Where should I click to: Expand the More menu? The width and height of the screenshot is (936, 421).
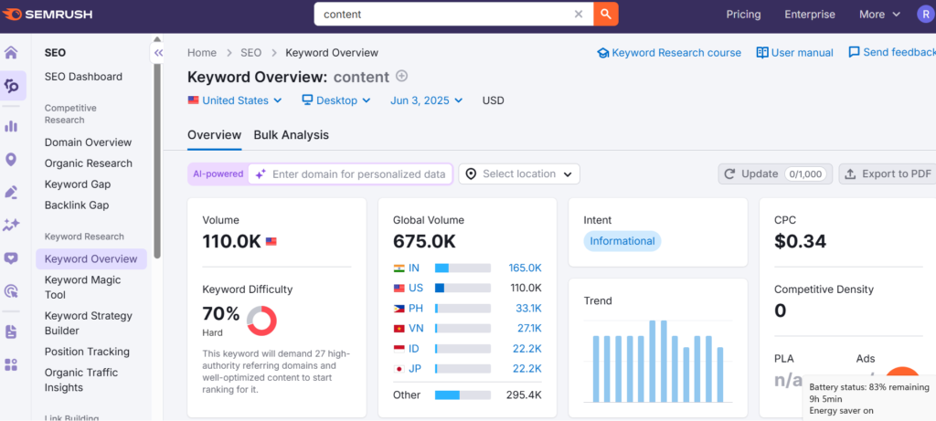pos(879,15)
